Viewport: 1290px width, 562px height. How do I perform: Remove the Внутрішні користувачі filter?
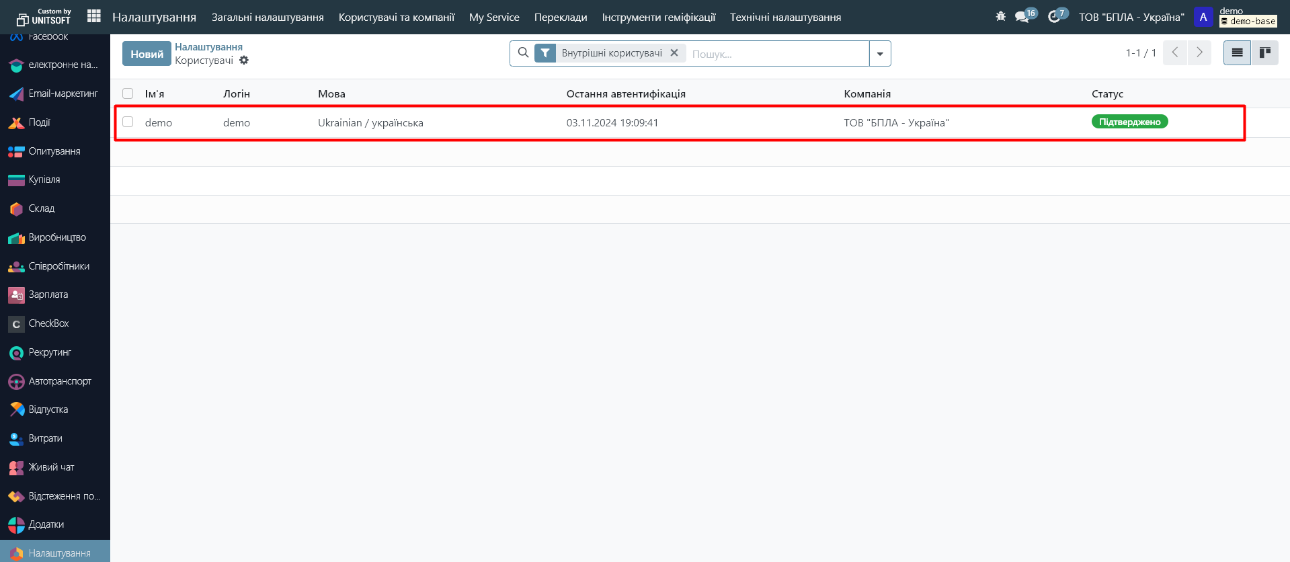(x=674, y=53)
